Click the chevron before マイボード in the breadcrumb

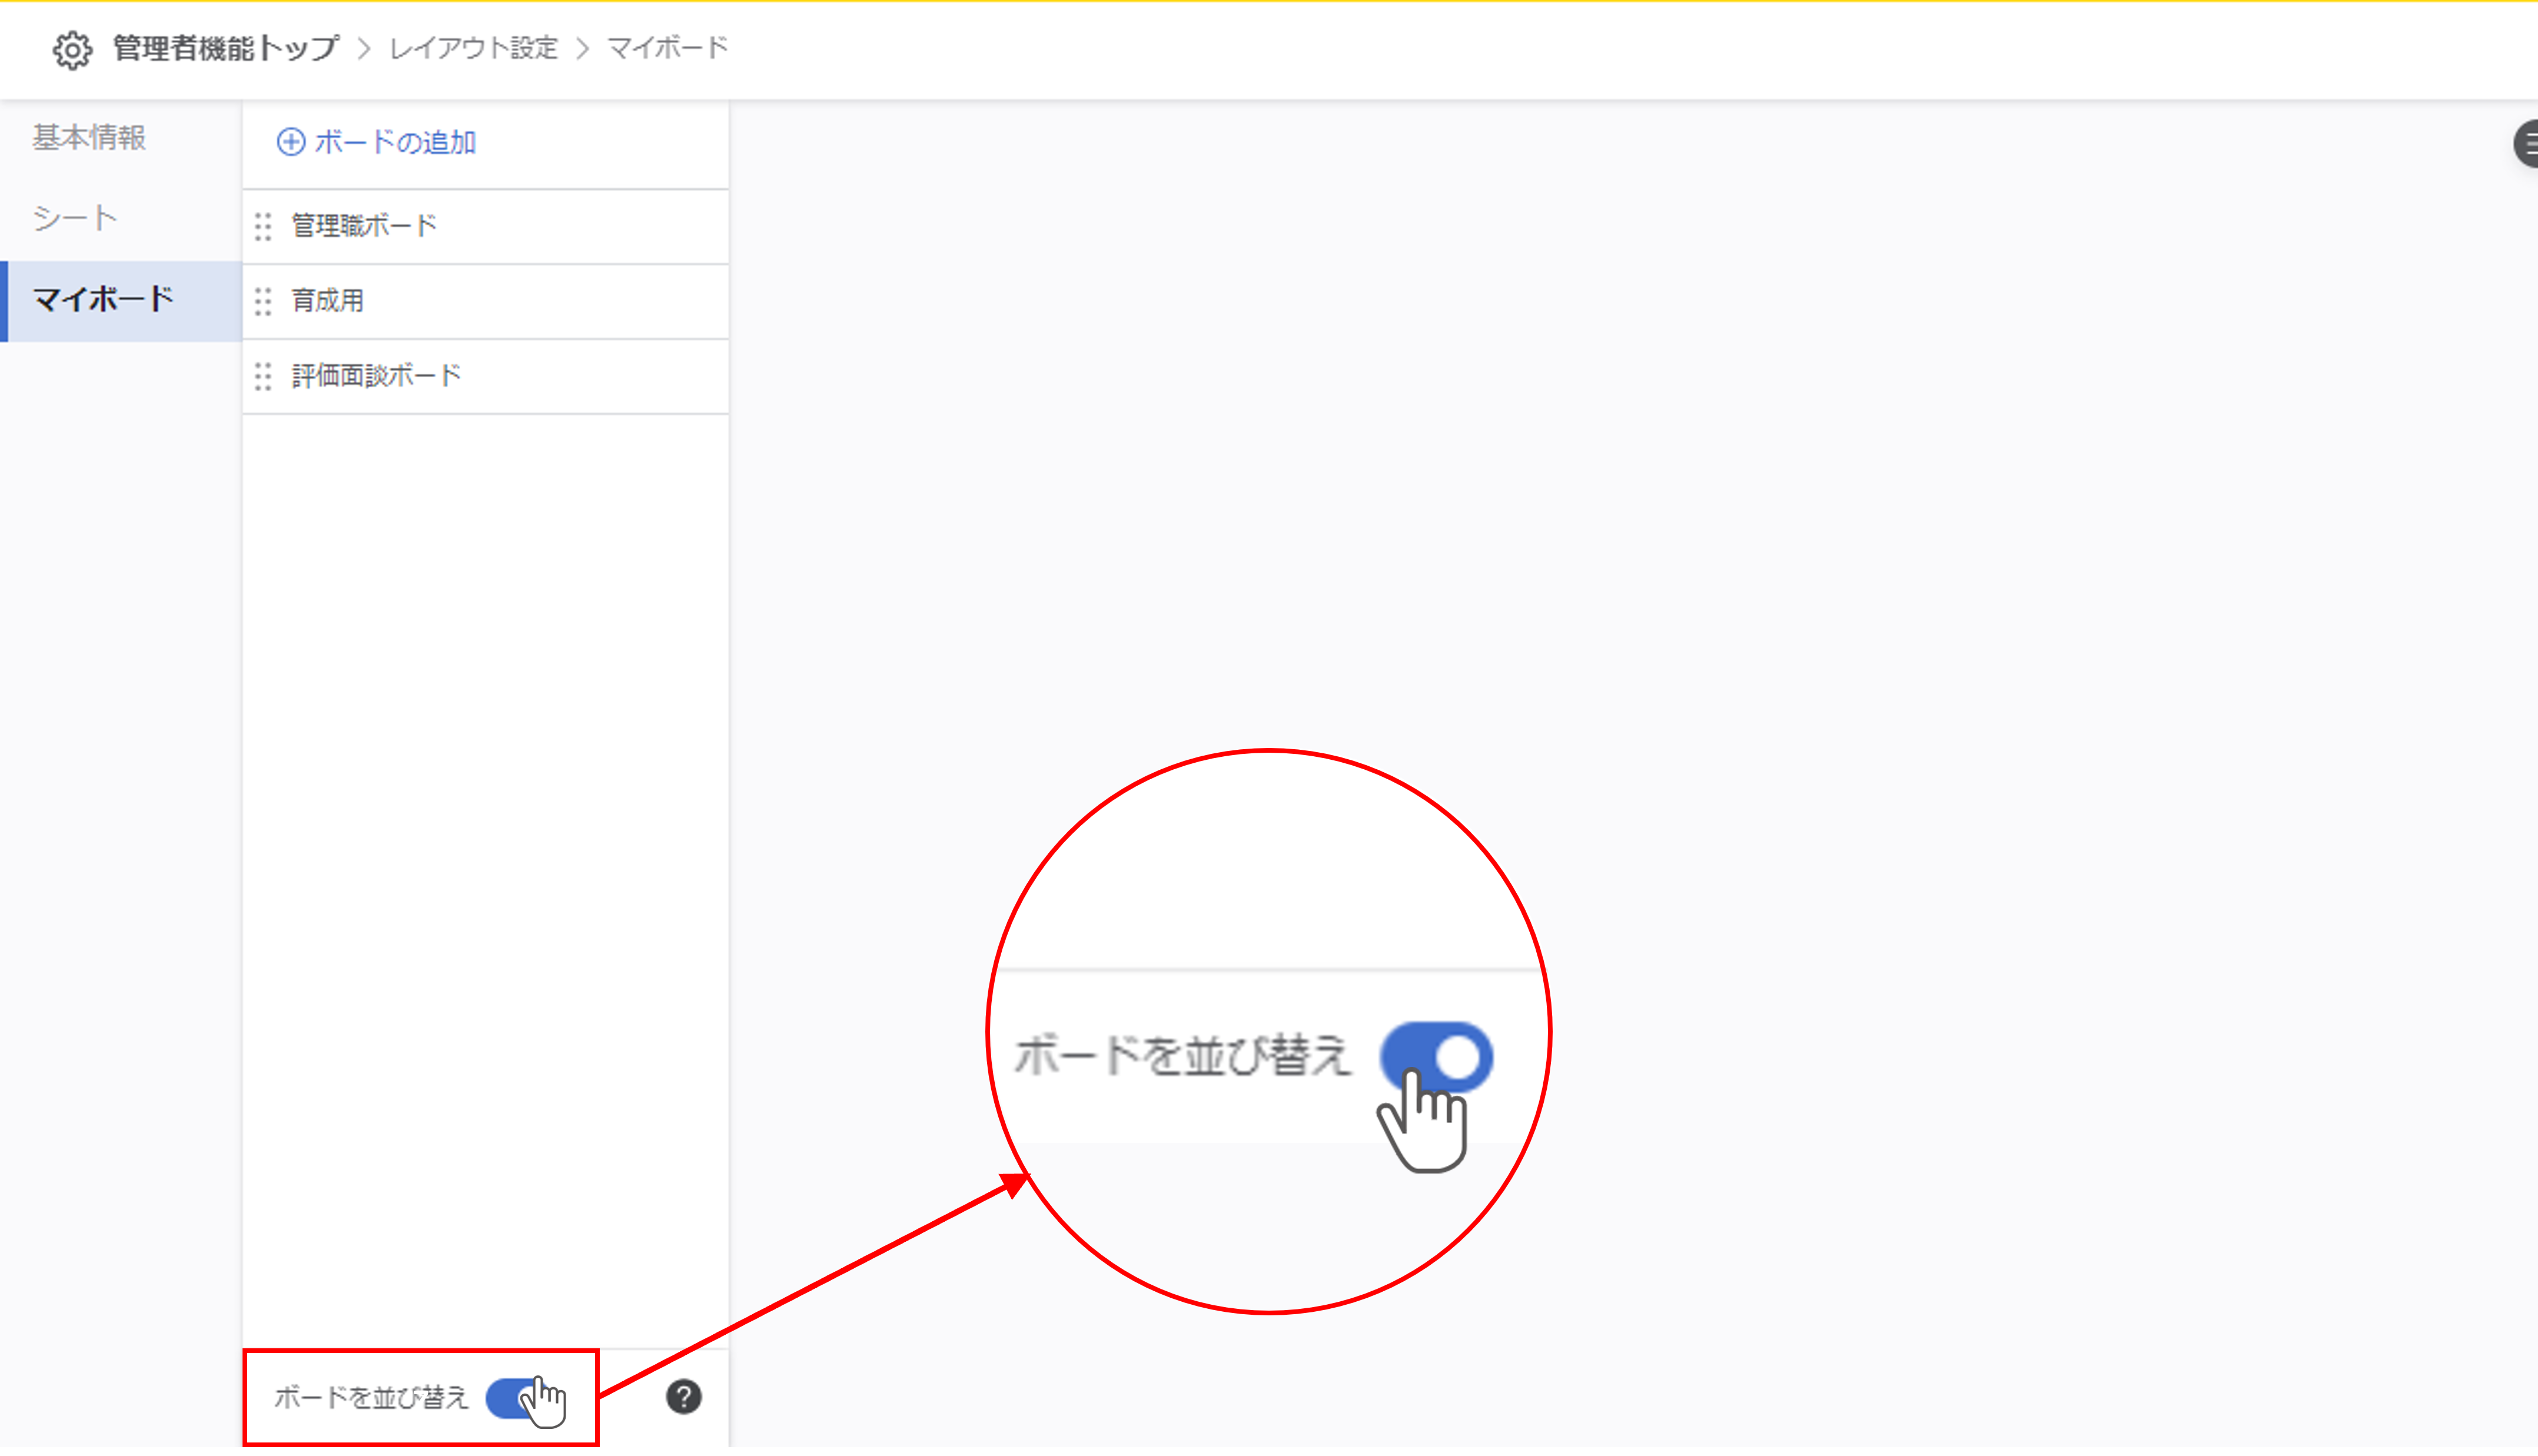click(583, 49)
